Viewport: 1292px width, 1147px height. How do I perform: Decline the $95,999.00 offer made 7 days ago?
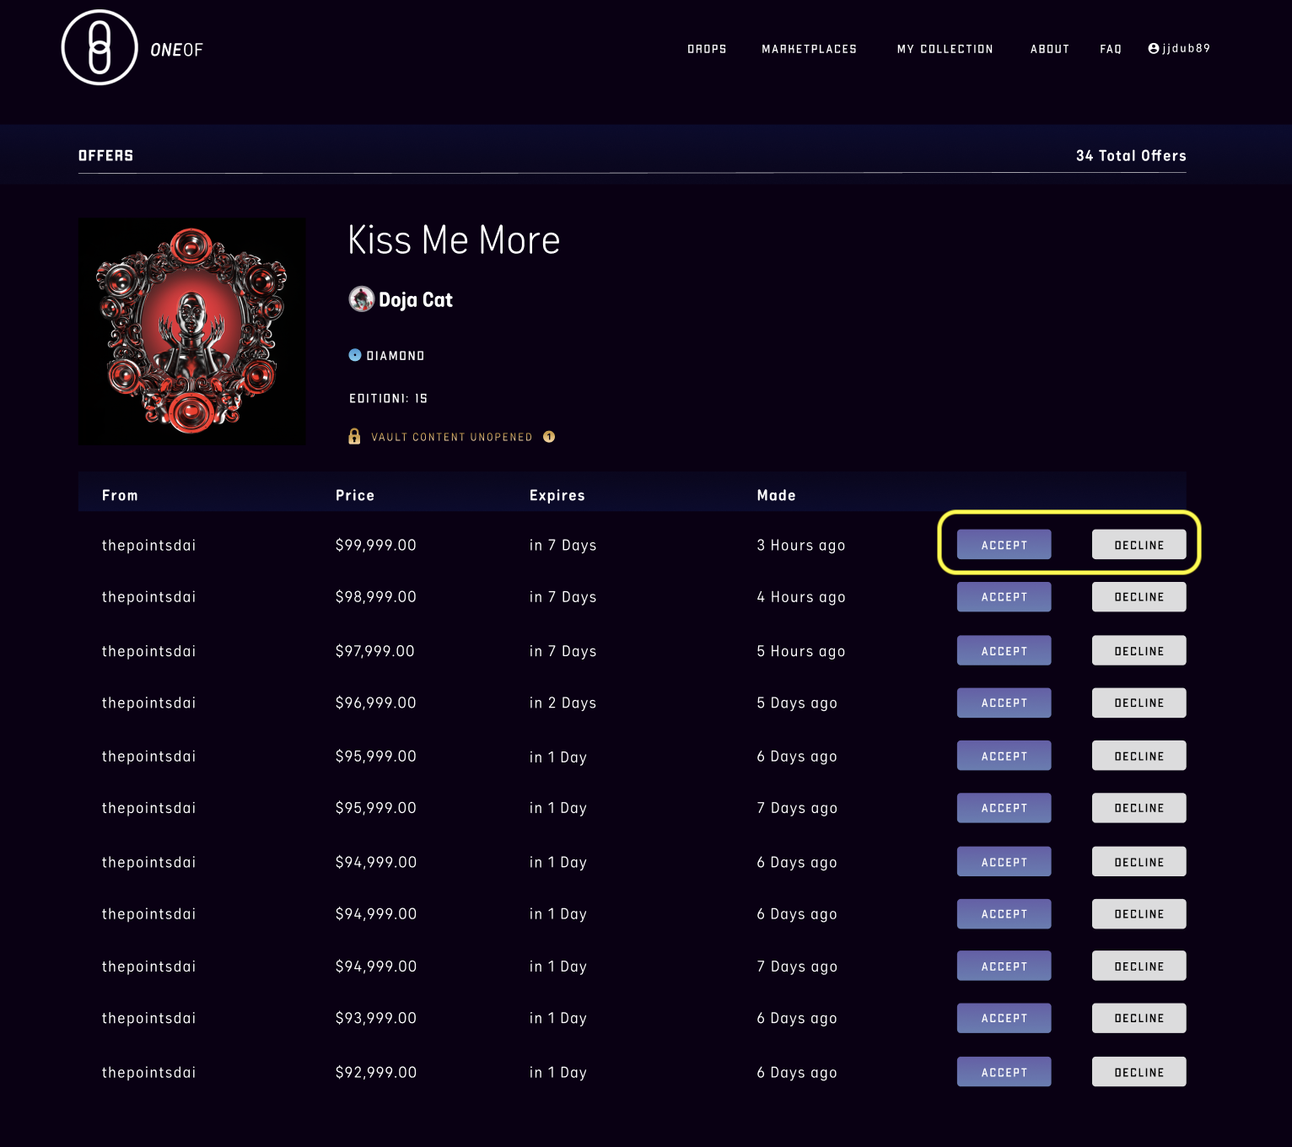(1139, 808)
